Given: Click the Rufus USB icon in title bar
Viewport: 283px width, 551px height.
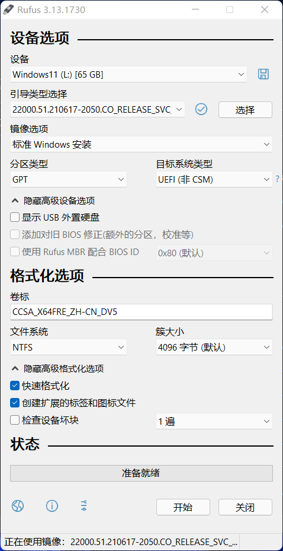Looking at the screenshot, I should (8, 10).
